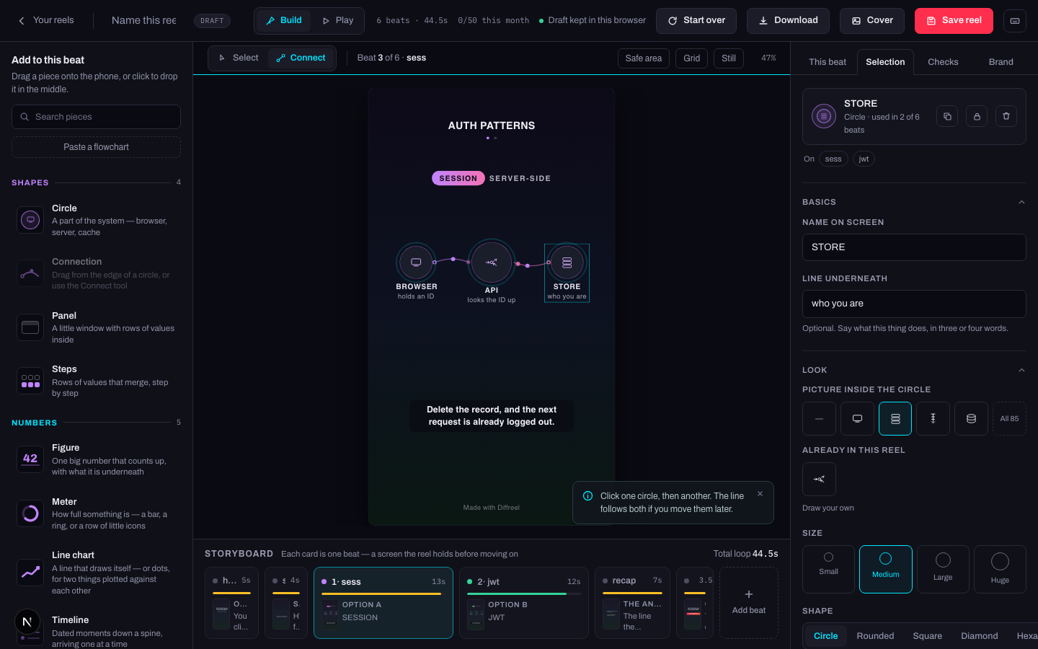Choose the database cylinder picture
Viewport: 1038px width, 649px height.
[x=971, y=418]
